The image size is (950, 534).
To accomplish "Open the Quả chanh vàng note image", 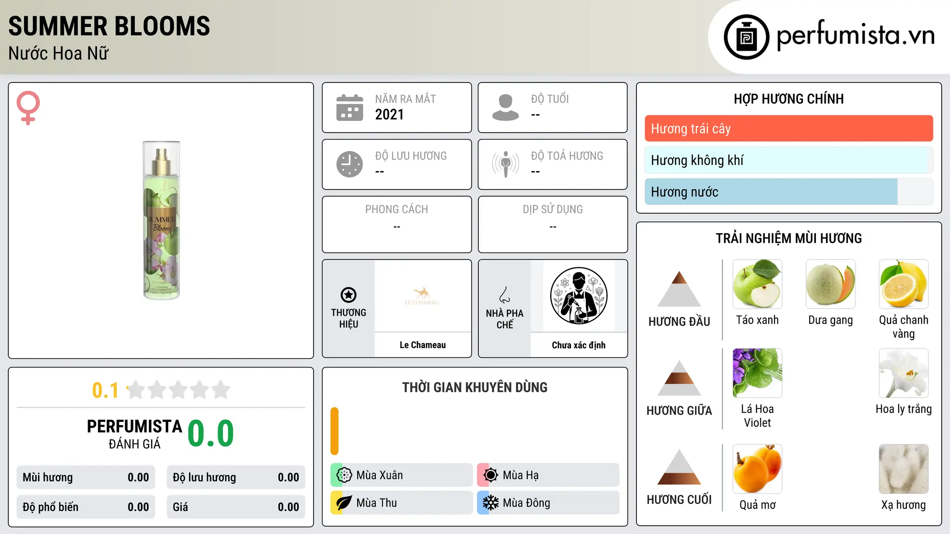I will pos(904,284).
